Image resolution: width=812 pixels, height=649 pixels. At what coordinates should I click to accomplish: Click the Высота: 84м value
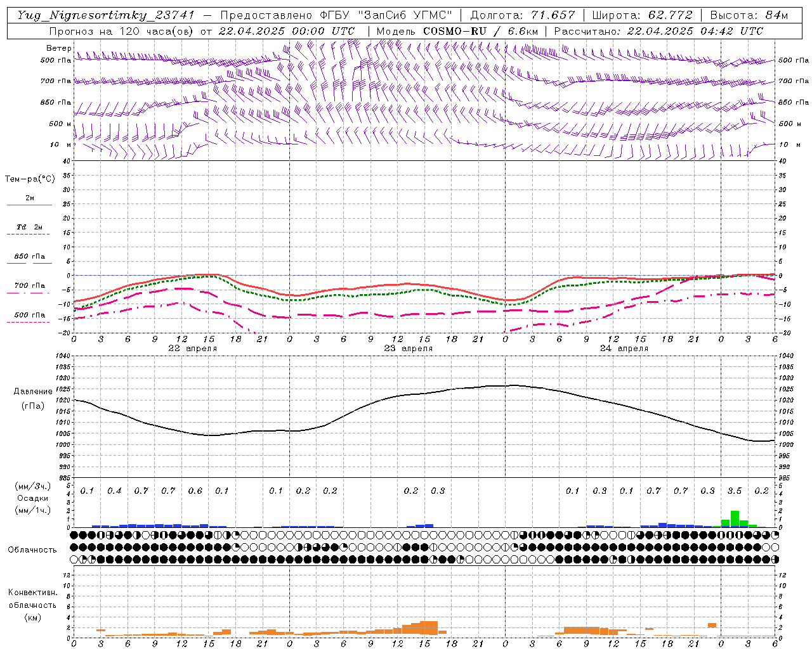point(749,15)
